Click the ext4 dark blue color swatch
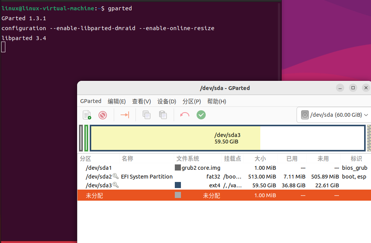 [x=178, y=185]
